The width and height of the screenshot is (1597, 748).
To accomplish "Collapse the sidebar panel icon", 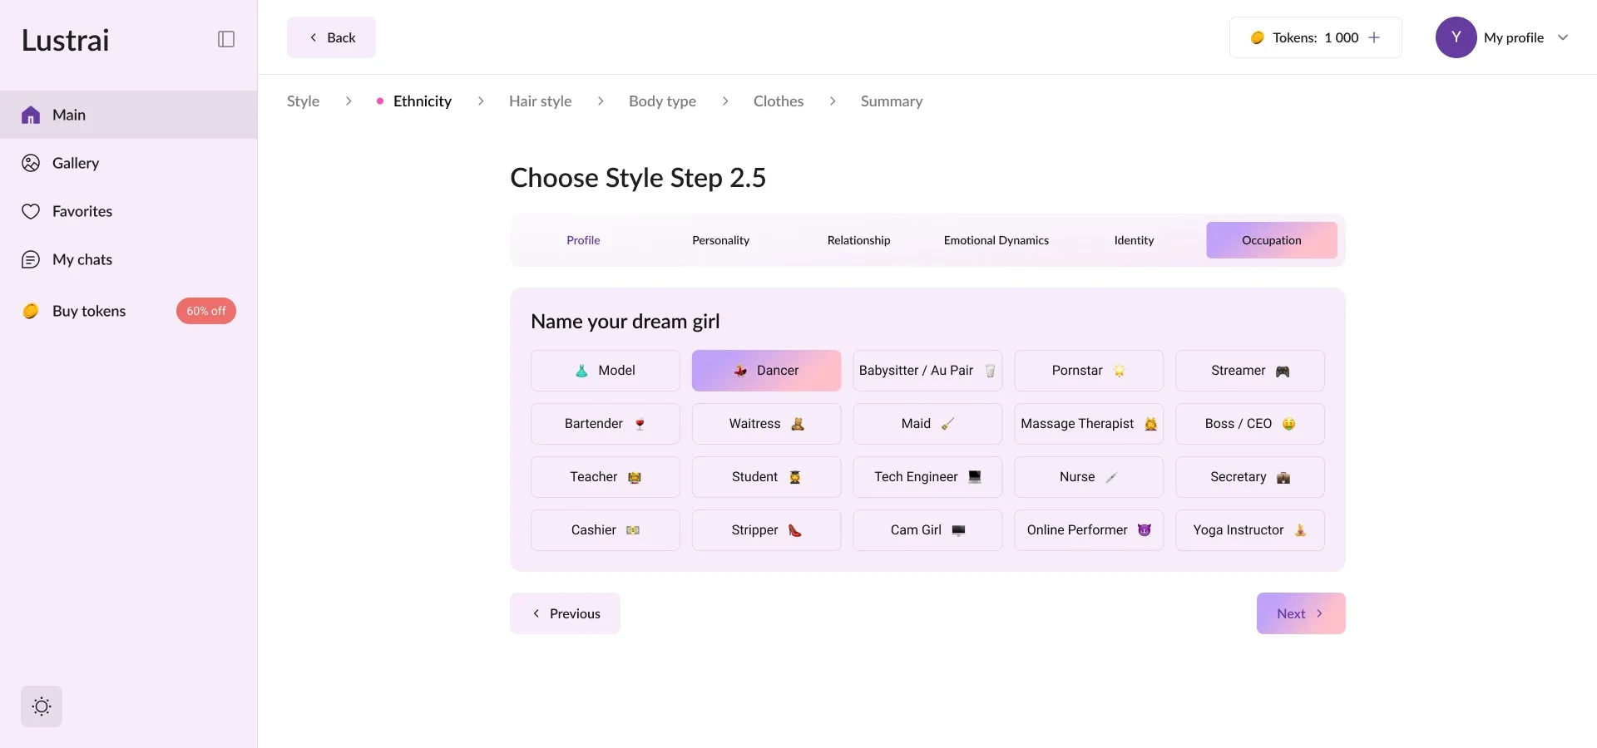I will click(x=225, y=39).
